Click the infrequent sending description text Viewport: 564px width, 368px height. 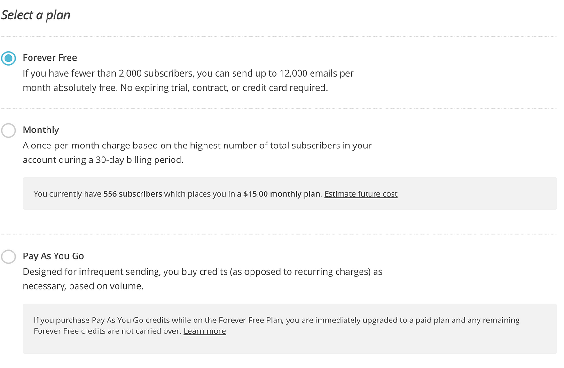coord(202,272)
